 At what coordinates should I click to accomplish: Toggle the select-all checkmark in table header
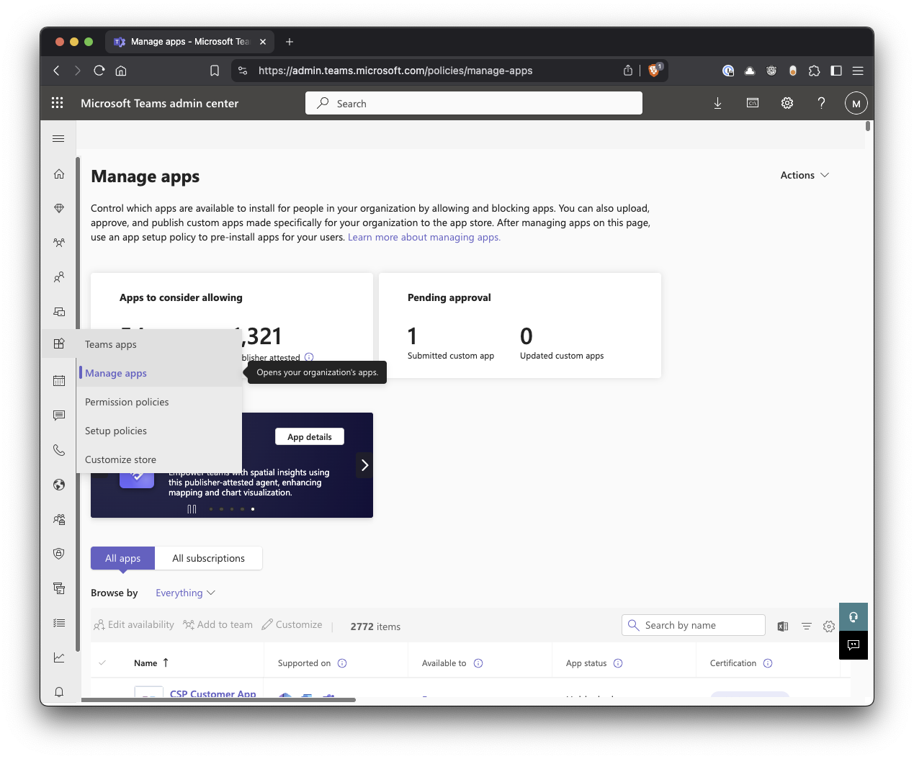click(102, 663)
